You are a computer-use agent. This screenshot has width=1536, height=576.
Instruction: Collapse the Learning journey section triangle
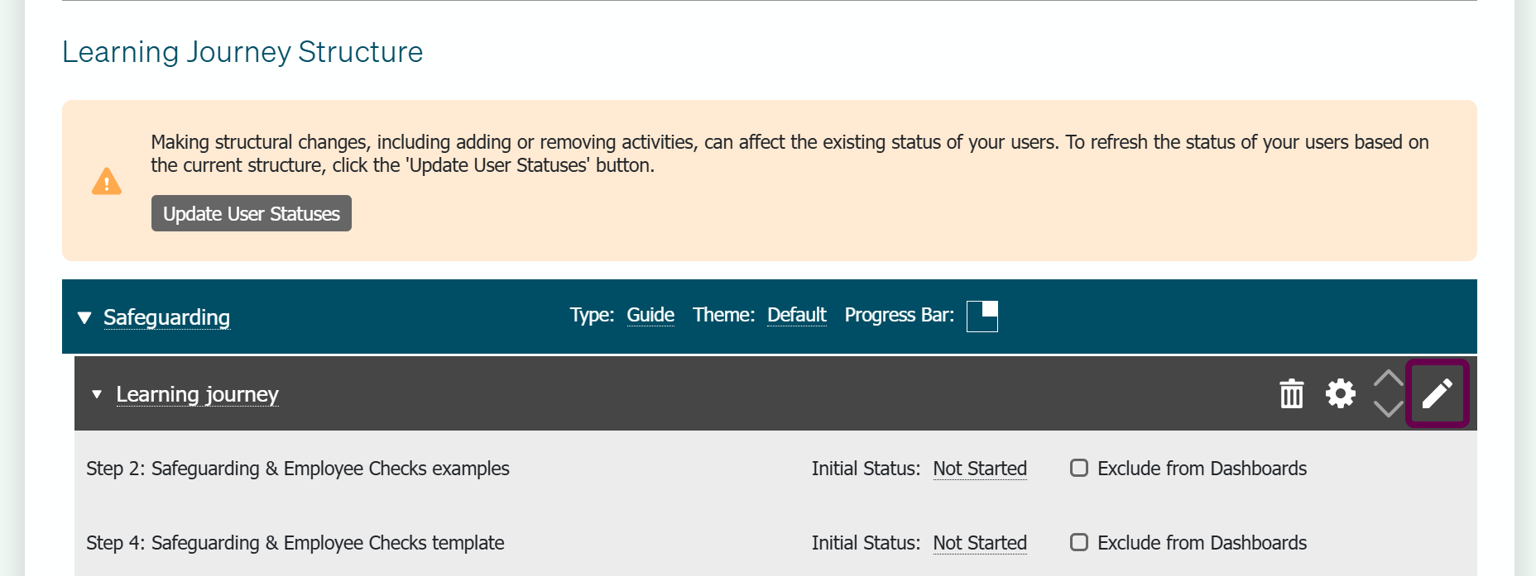click(97, 394)
